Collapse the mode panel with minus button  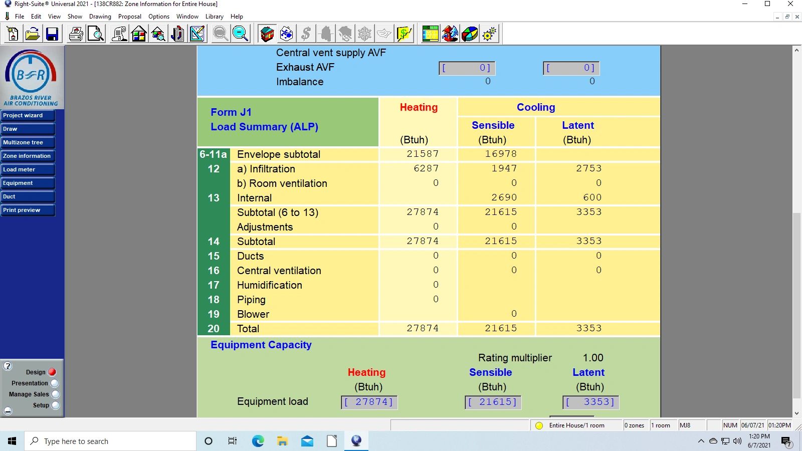pos(8,411)
